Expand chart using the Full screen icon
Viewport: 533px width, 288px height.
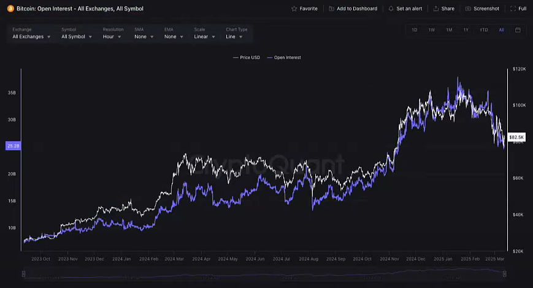pyautogui.click(x=512, y=9)
